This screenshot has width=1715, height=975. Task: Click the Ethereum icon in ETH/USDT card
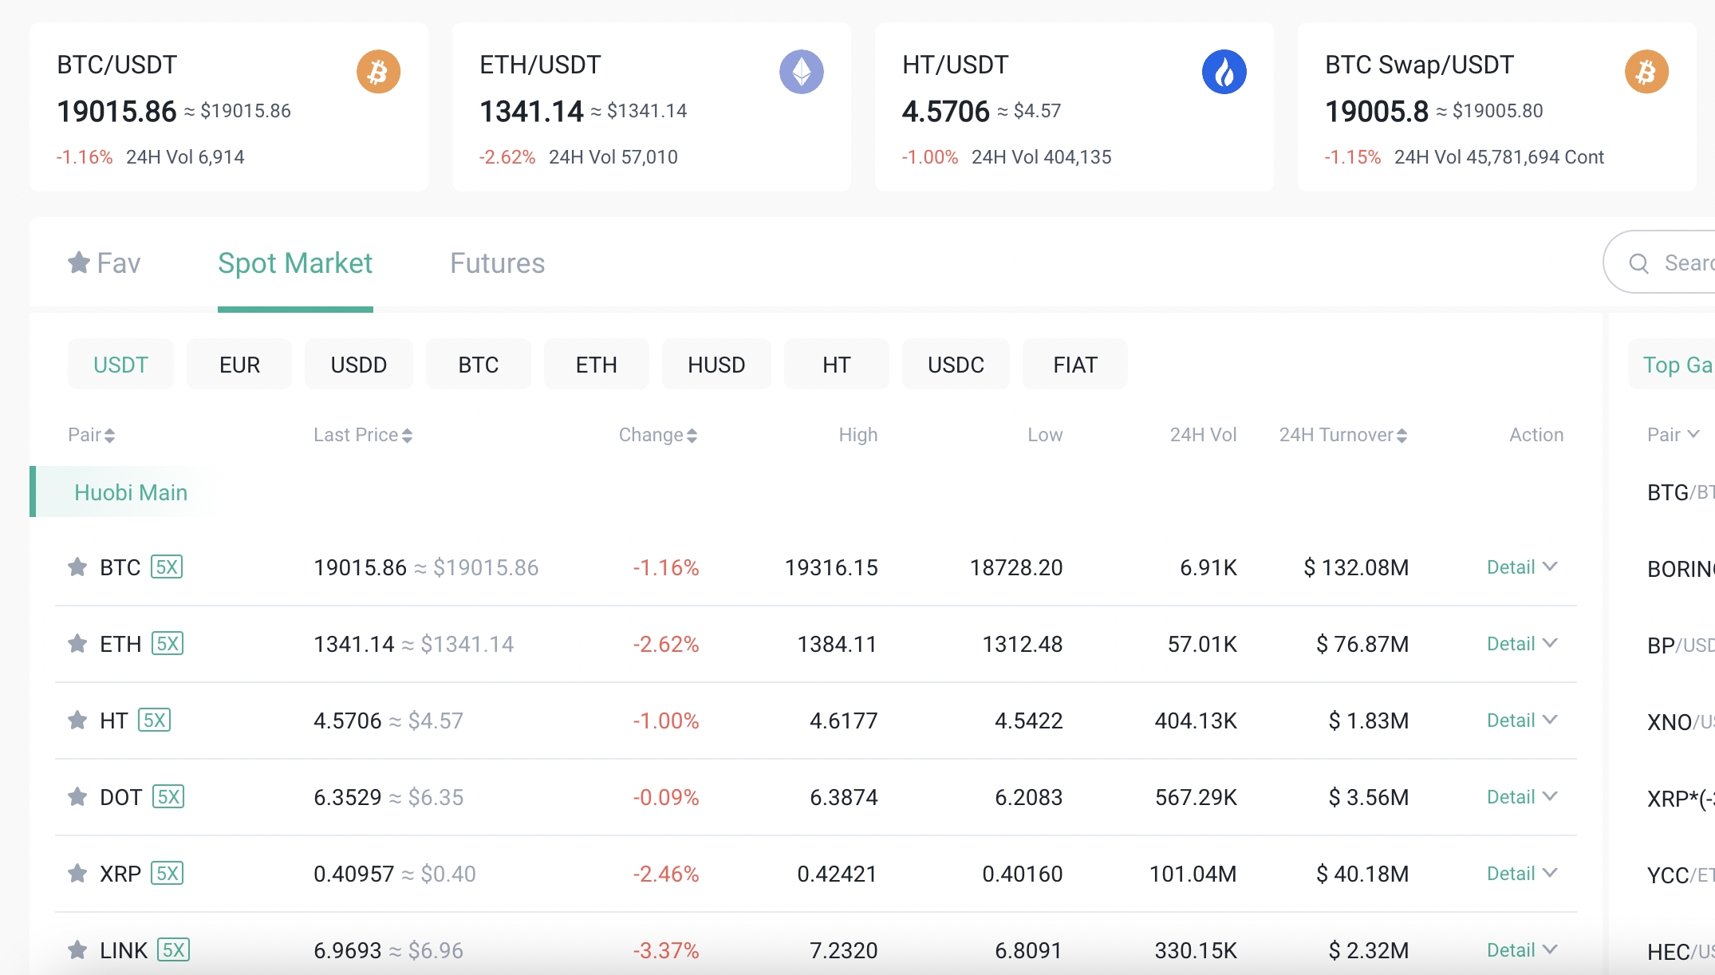click(x=801, y=72)
